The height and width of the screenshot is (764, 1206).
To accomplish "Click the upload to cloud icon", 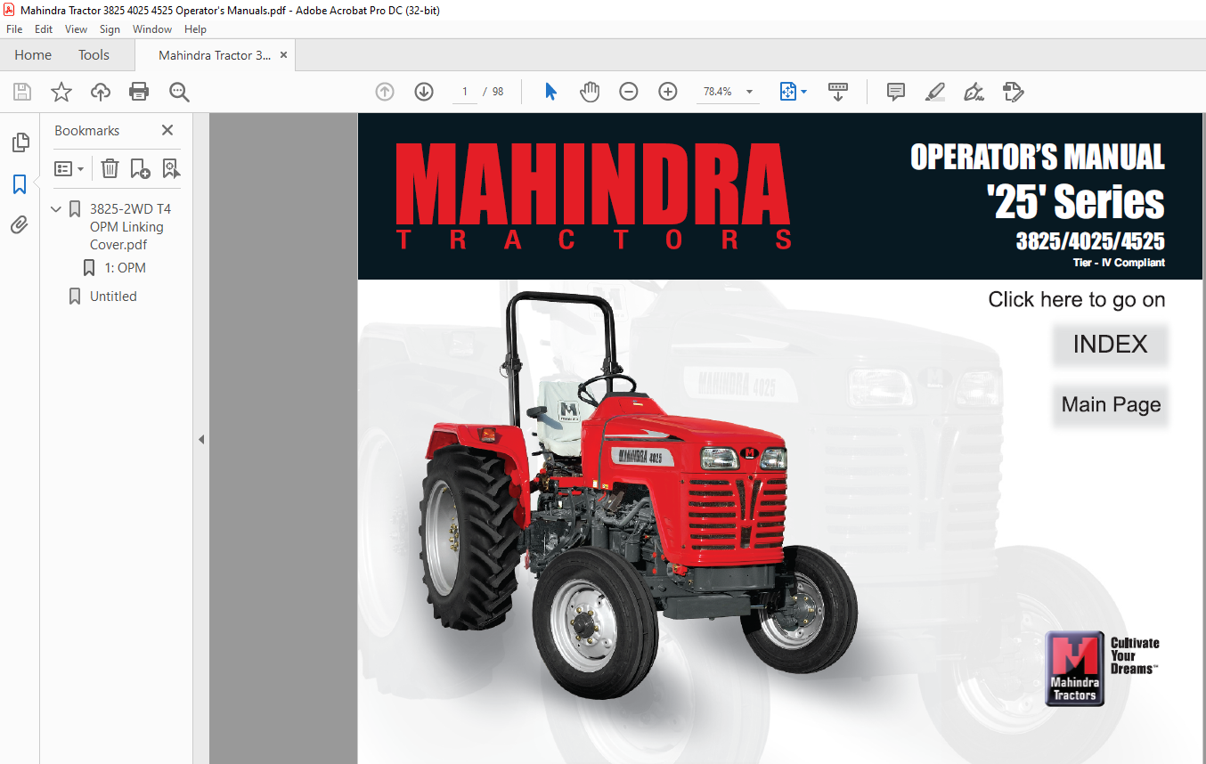I will click(101, 92).
